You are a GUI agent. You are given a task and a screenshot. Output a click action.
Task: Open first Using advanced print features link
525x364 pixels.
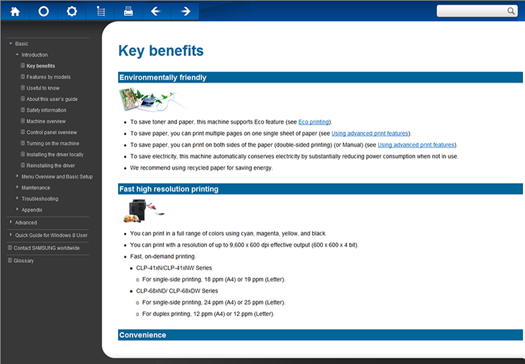click(x=370, y=133)
